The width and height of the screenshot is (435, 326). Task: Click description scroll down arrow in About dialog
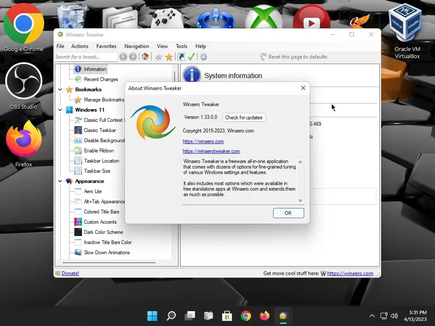300,201
